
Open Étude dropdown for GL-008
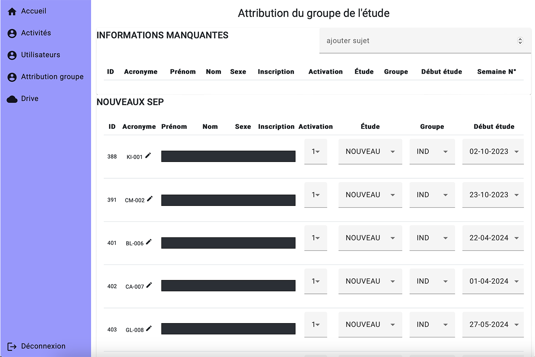[370, 324]
